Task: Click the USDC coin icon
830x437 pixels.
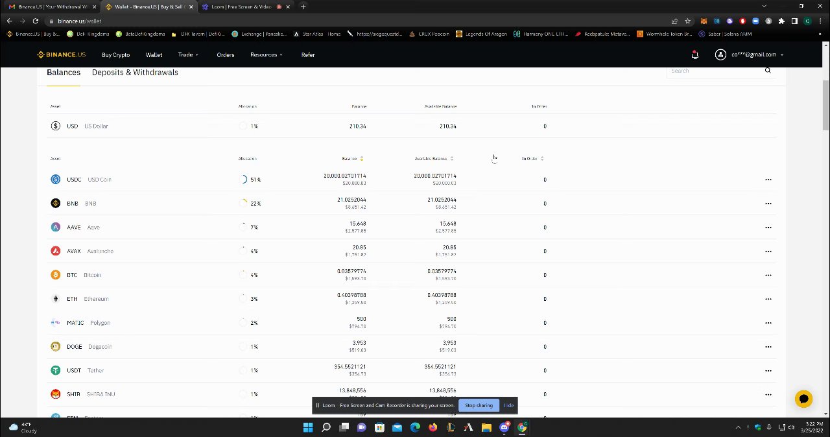Action: (x=56, y=180)
